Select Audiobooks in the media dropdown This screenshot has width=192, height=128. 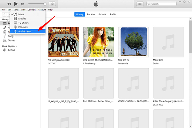(28, 31)
